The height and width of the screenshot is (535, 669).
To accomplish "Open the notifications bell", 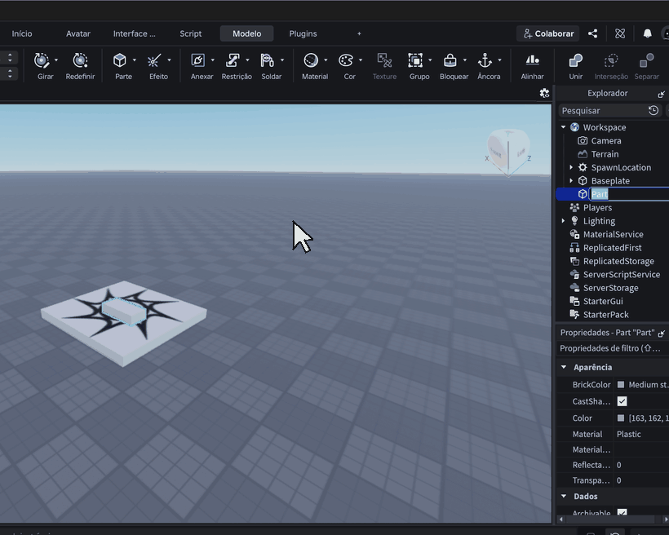I will coord(647,33).
